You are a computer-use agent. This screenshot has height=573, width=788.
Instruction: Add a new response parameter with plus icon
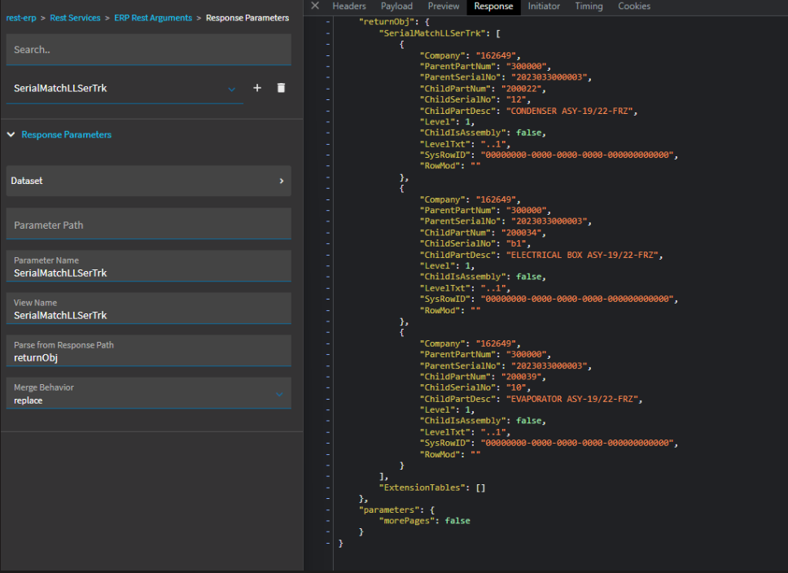click(x=257, y=88)
